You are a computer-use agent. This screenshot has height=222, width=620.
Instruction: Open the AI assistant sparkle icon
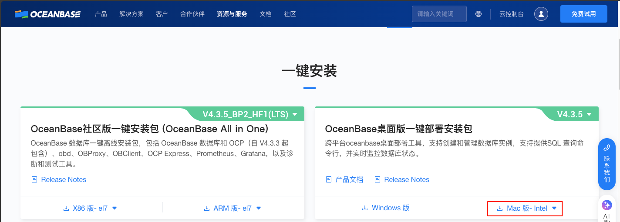607,205
